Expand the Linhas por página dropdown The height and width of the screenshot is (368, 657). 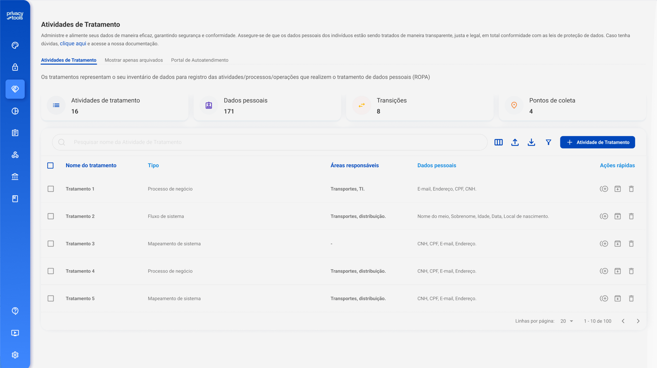pyautogui.click(x=567, y=321)
